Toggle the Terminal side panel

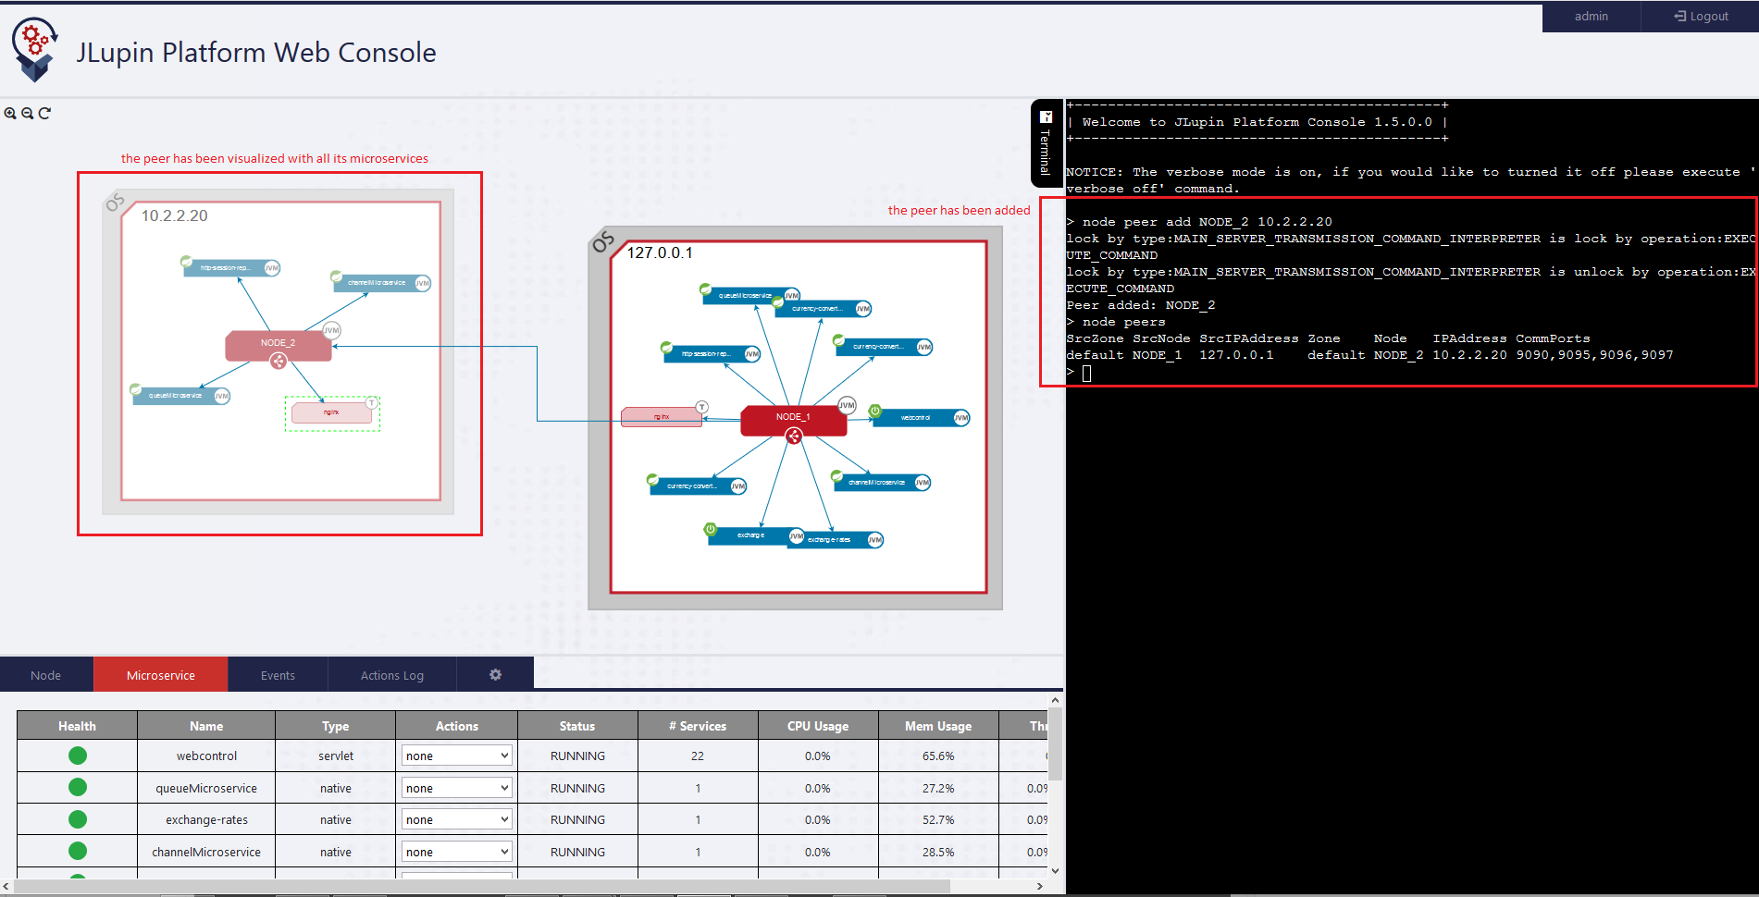pyautogui.click(x=1046, y=143)
